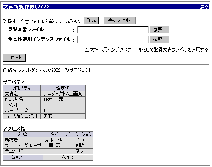Click the 作成 button
212x167 pixels.
(x=91, y=21)
